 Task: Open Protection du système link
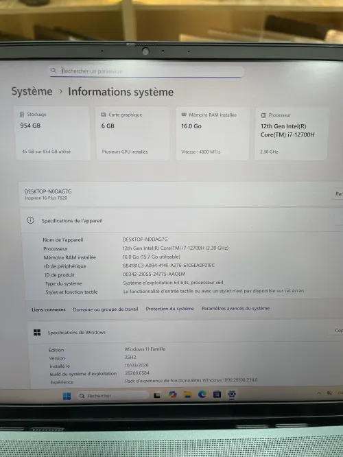[170, 309]
